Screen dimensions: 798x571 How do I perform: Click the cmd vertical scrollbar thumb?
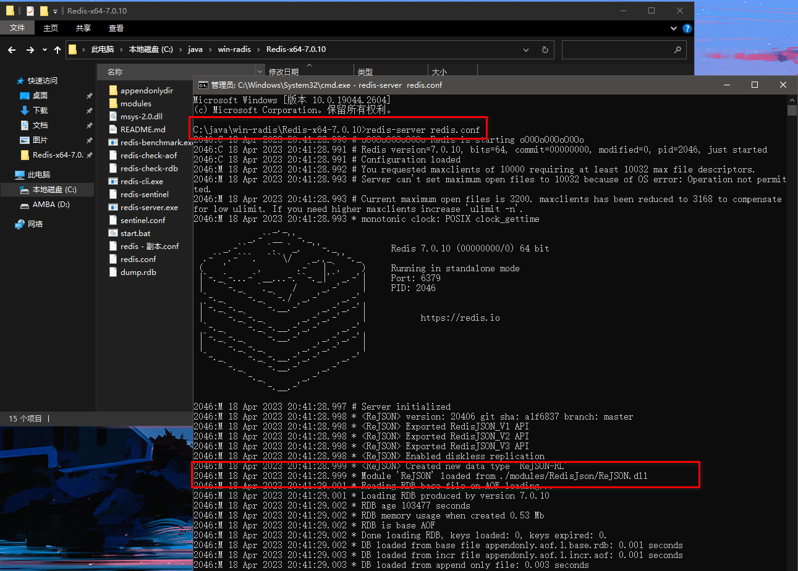click(792, 111)
